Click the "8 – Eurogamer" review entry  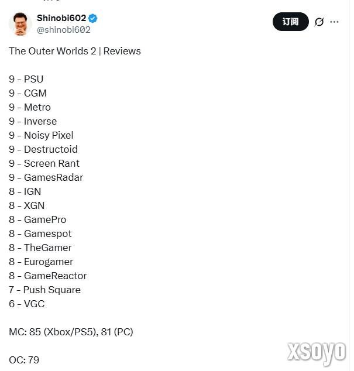[x=41, y=262]
